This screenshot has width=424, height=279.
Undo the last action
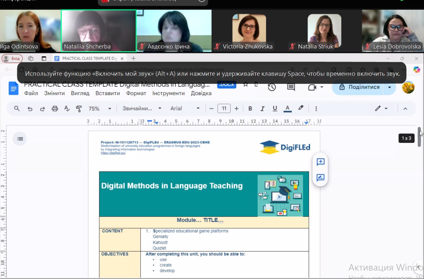pos(30,109)
